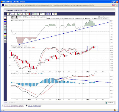
Task: Select the text annotation A tool
Action: [24, 14]
